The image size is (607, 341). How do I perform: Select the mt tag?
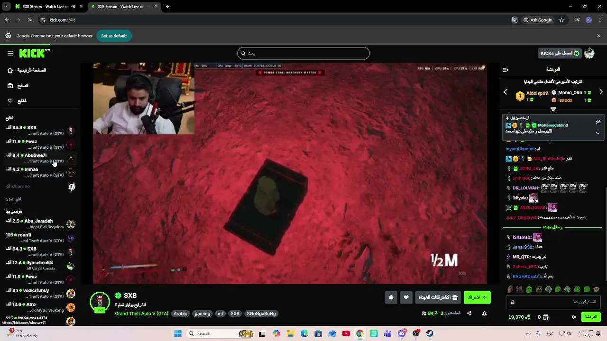tap(220, 314)
